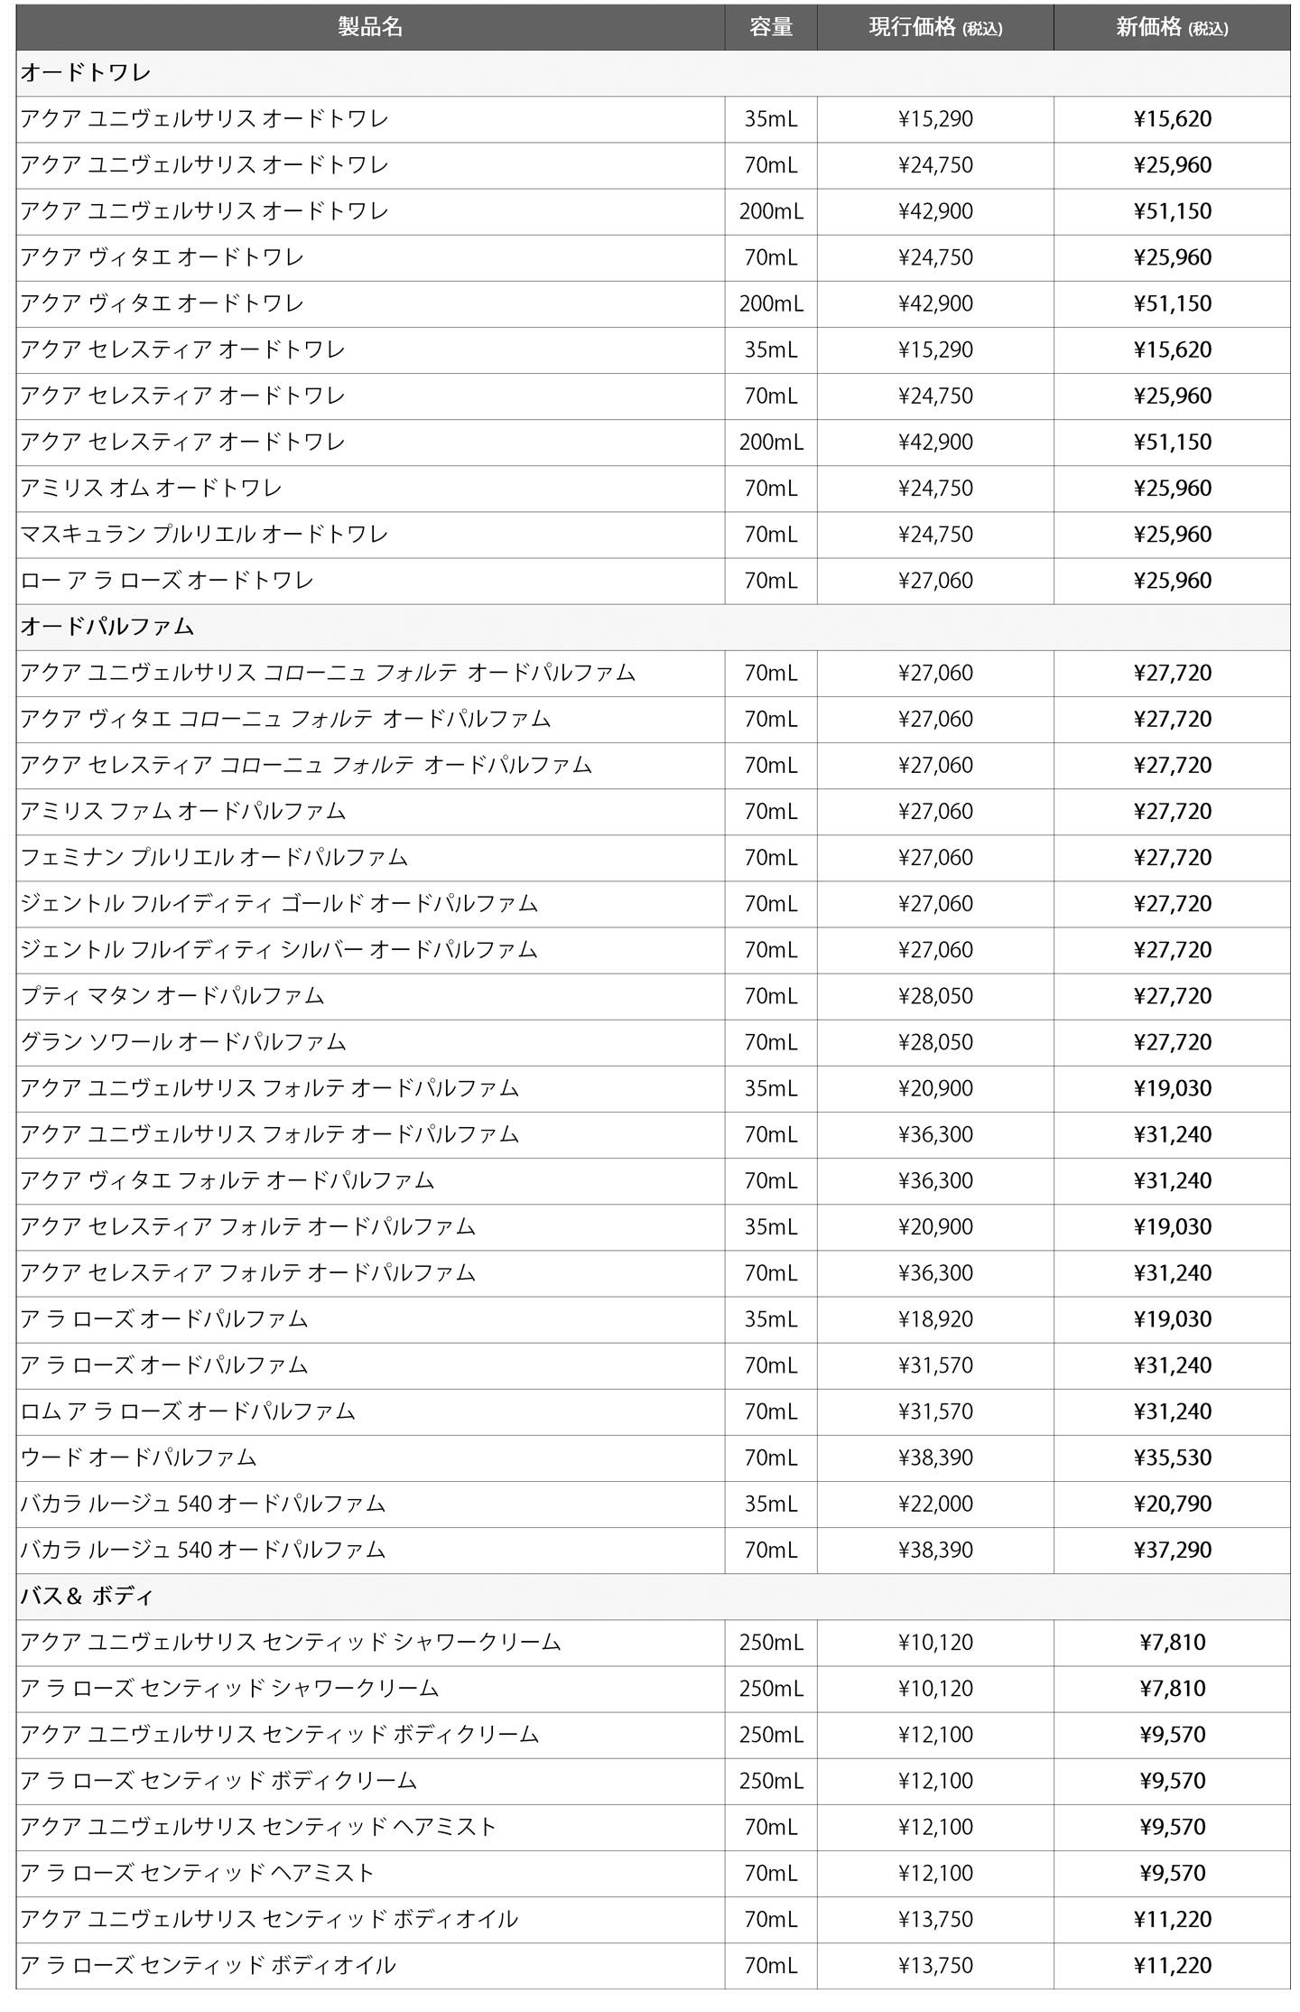Screen dimensions: 1300x2012
Task: Select the オードトワレ section heading
Action: [85, 73]
